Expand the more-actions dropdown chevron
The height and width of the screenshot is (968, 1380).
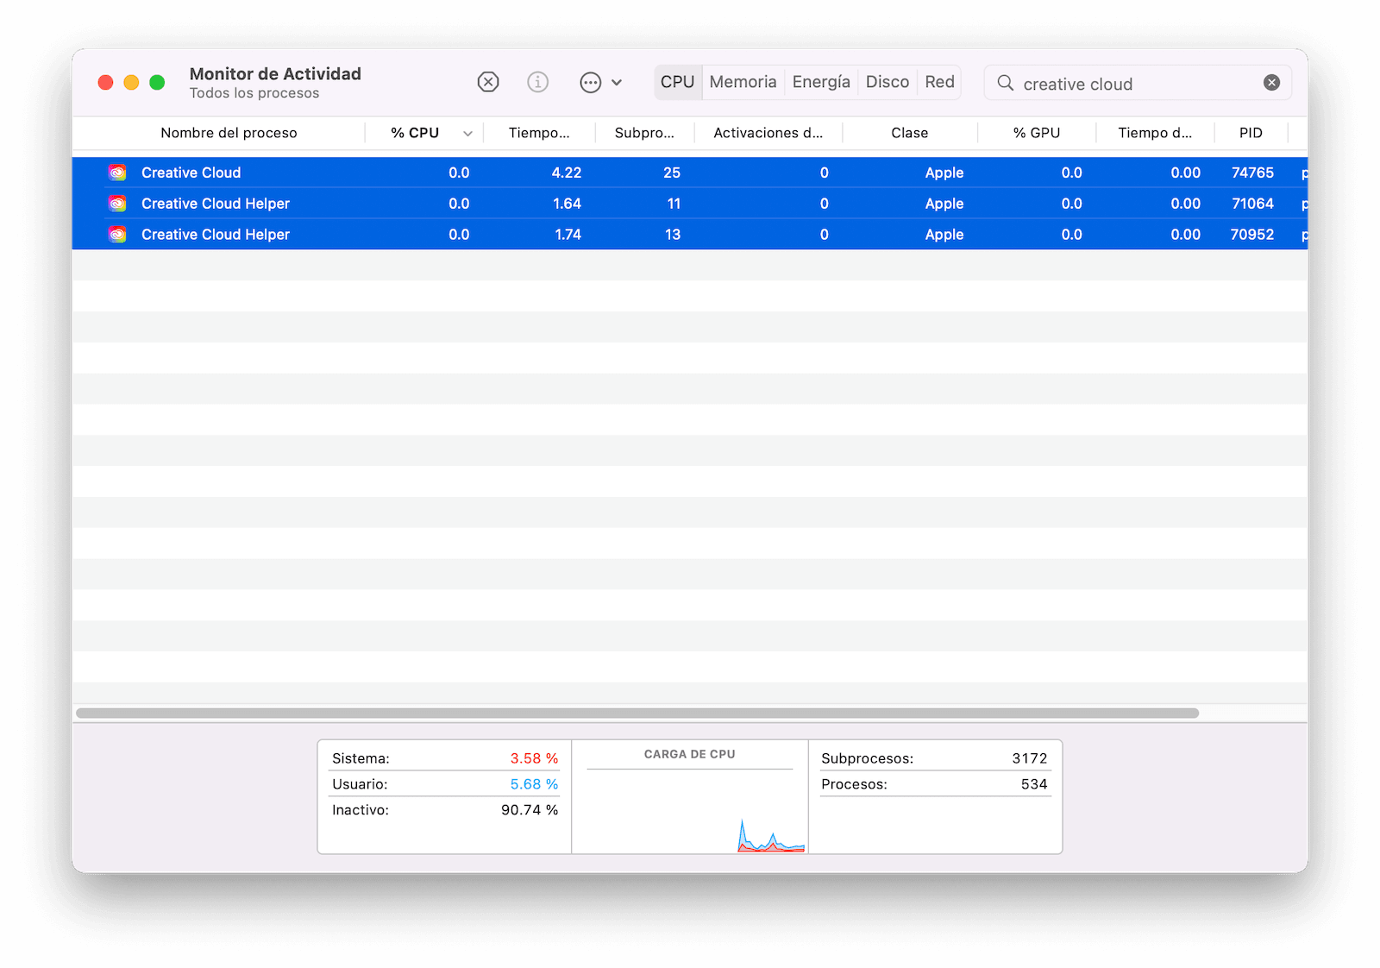tap(617, 83)
